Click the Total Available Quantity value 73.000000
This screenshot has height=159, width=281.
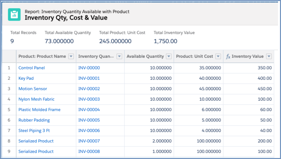tap(59, 41)
